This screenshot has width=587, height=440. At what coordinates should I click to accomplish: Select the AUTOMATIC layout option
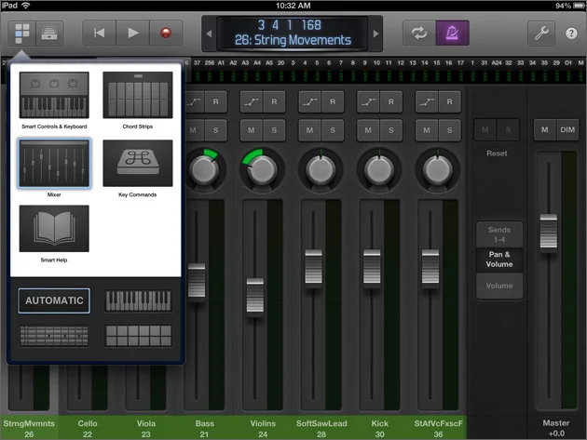(x=54, y=300)
